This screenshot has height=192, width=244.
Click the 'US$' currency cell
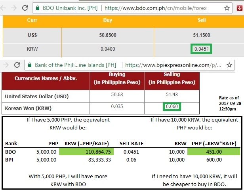[x=32, y=35]
